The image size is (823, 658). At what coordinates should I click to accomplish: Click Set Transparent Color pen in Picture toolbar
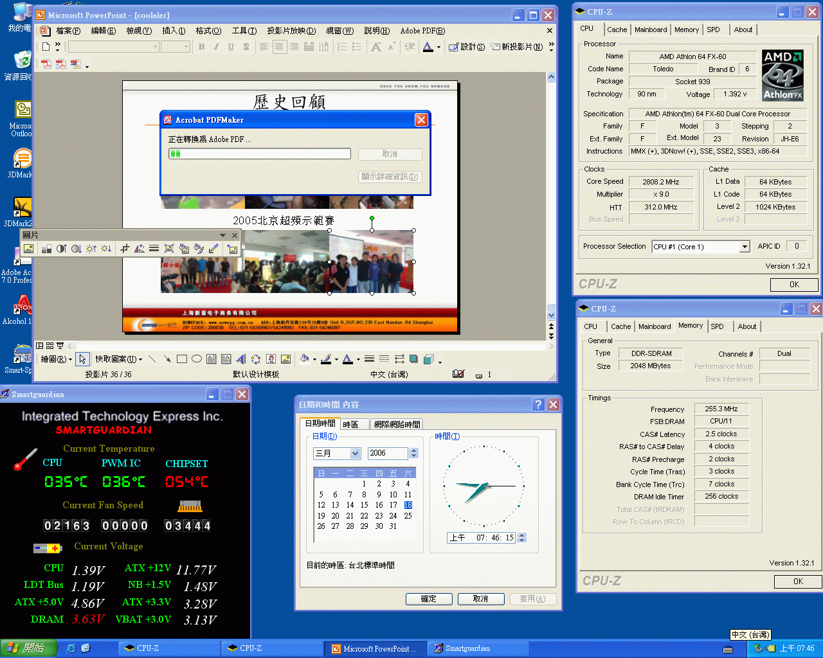(x=214, y=249)
